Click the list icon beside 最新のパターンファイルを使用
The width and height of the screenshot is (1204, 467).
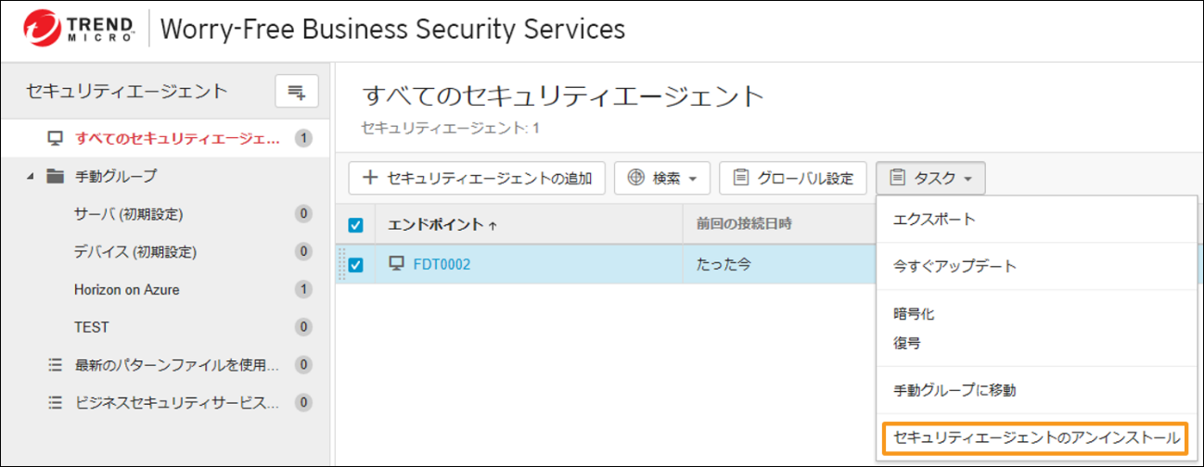click(55, 365)
